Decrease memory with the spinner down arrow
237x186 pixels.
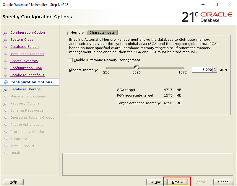(215, 71)
